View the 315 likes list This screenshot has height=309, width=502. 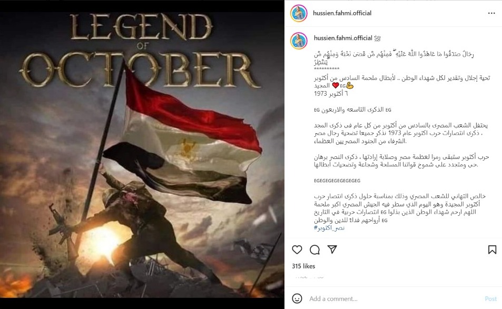[303, 266]
